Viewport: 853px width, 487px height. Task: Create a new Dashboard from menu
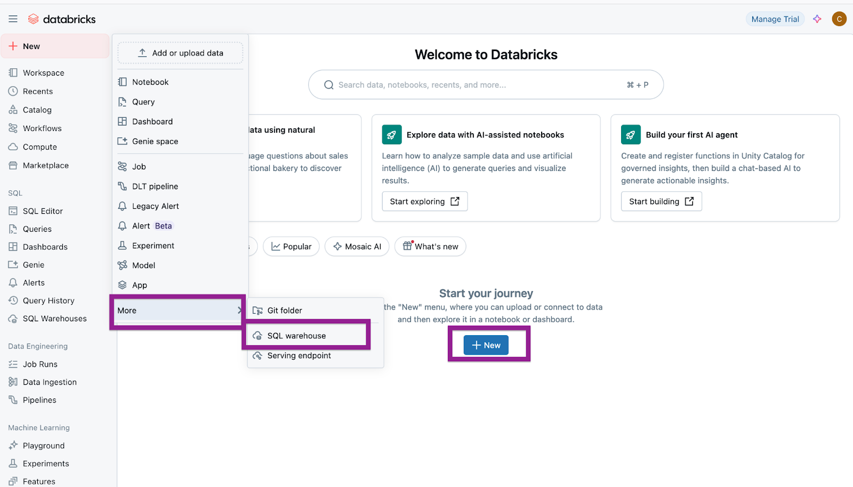point(180,121)
